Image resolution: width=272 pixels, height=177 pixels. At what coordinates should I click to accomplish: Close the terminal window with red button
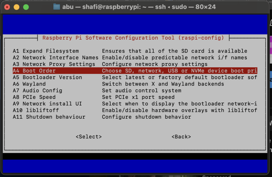click(x=7, y=7)
